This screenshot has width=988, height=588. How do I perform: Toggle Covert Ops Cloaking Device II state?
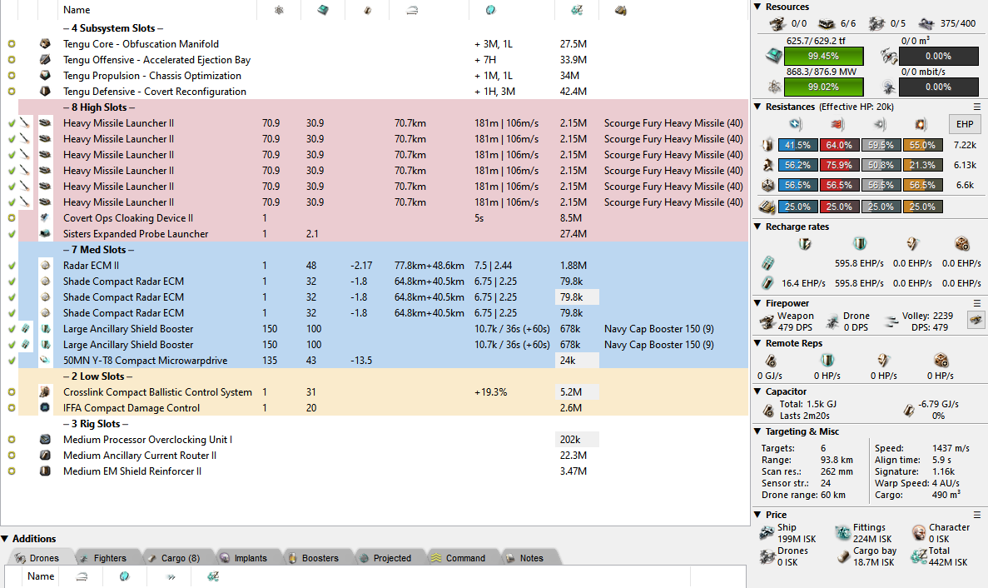click(12, 218)
